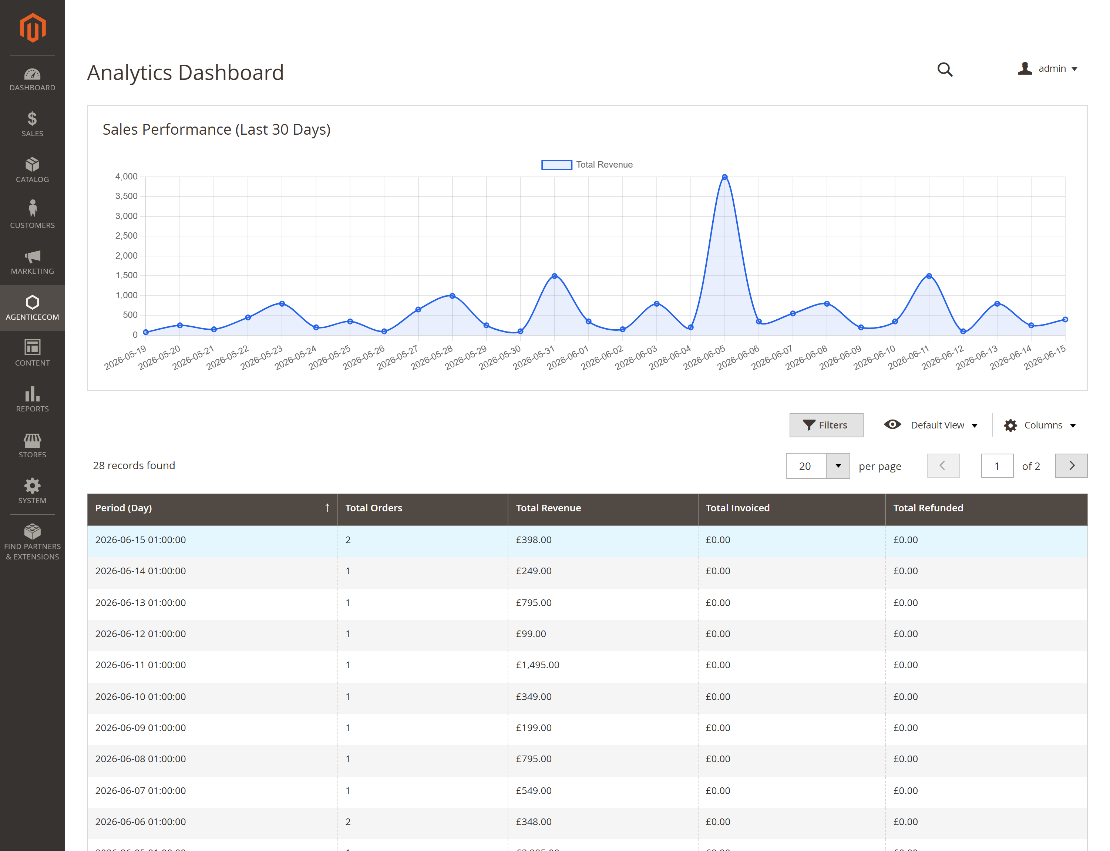Expand the per page size dropdown arrow

(x=838, y=465)
